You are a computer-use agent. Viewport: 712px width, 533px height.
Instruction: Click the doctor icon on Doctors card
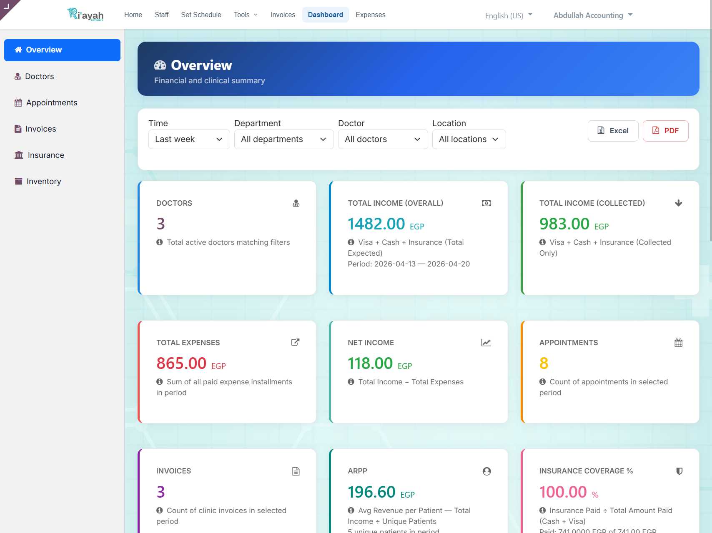(296, 203)
